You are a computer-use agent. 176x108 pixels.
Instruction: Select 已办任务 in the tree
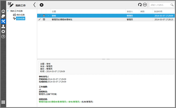pyautogui.click(x=20, y=18)
